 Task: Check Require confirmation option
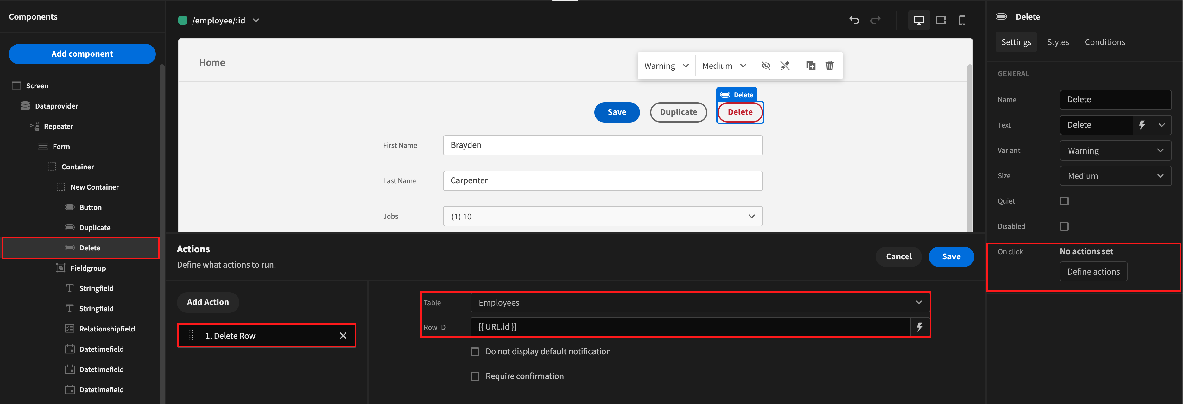point(475,376)
